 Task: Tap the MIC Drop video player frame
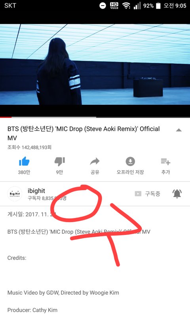(x=95, y=64)
